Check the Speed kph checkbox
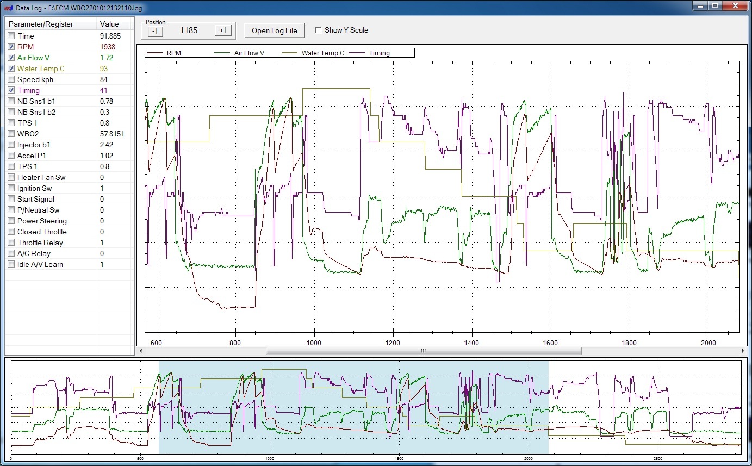This screenshot has height=466, width=752. (11, 79)
